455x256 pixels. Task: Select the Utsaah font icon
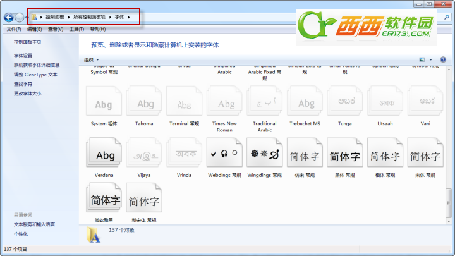tap(385, 101)
